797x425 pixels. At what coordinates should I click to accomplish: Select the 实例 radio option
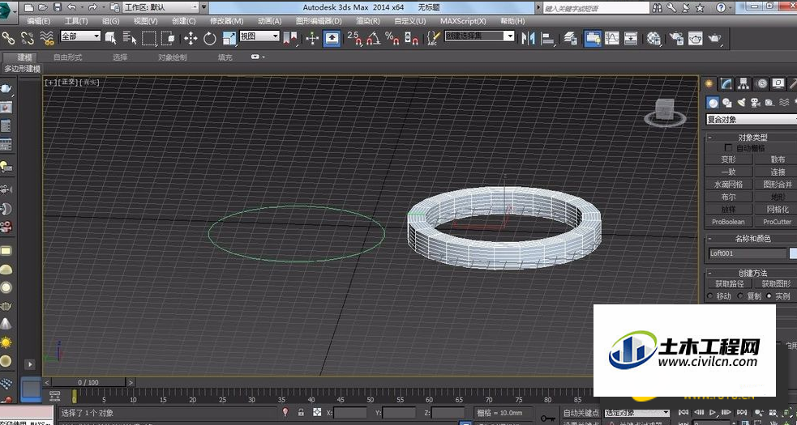coord(769,296)
